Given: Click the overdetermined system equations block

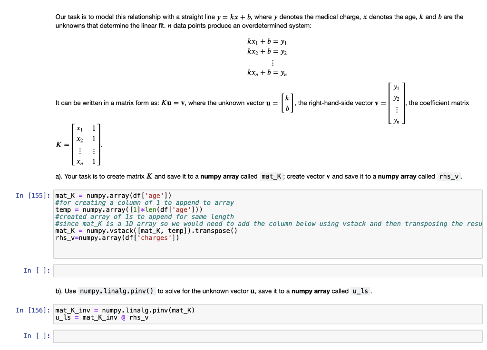Looking at the screenshot, I should pyautogui.click(x=266, y=57).
